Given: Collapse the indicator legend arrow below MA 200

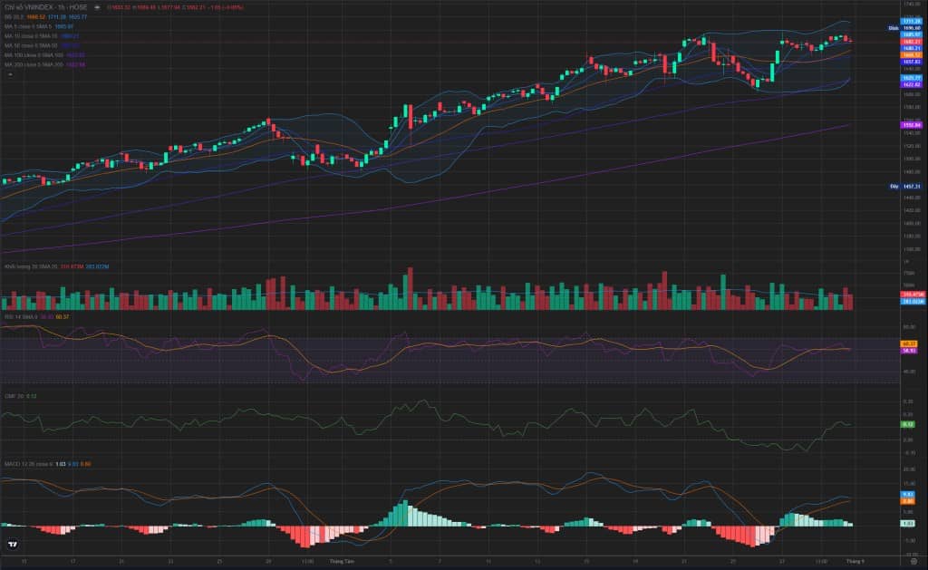Looking at the screenshot, I should coord(10,74).
